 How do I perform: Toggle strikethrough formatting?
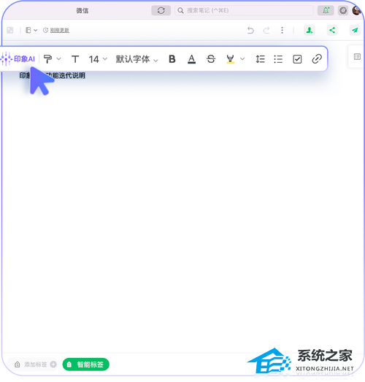[x=211, y=59]
